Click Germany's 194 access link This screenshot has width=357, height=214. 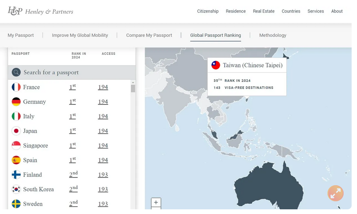pos(103,102)
